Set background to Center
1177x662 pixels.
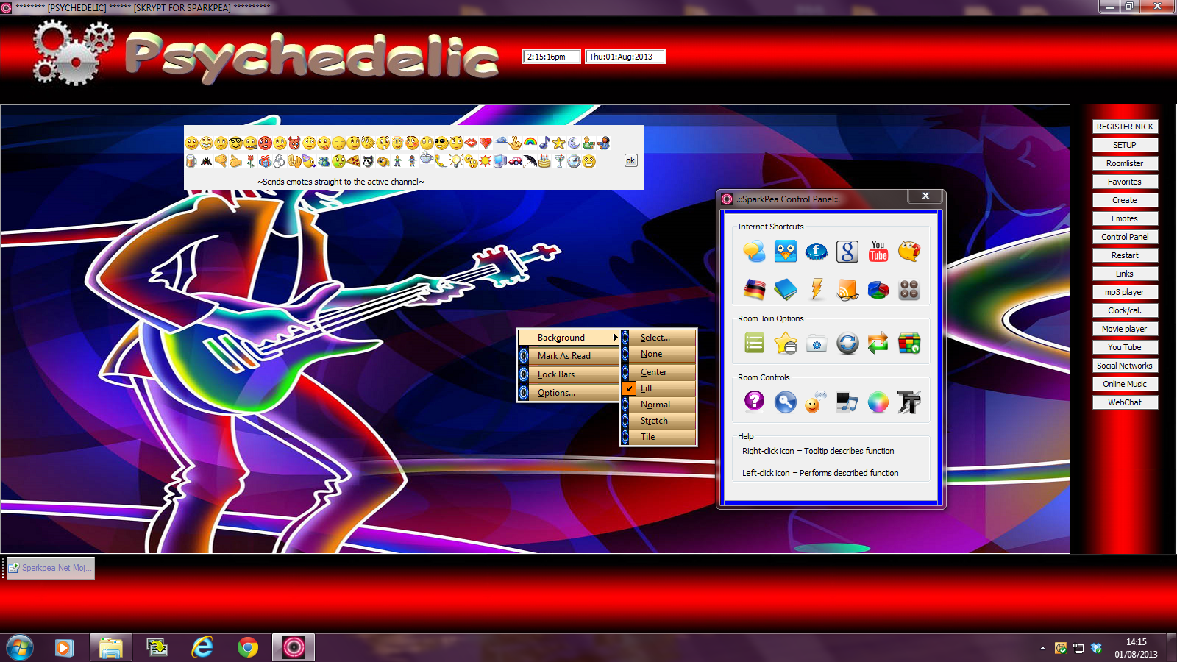tap(658, 372)
